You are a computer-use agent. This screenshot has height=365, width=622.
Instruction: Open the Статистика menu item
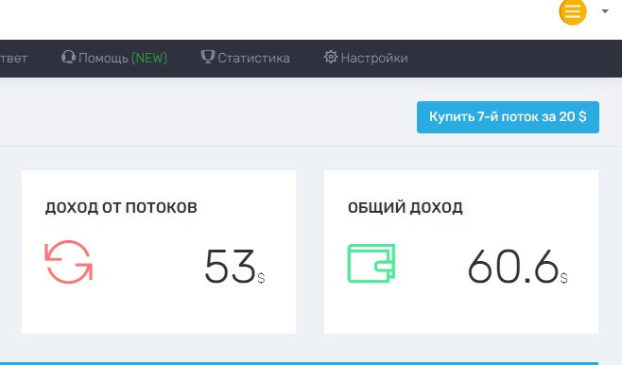pos(245,58)
